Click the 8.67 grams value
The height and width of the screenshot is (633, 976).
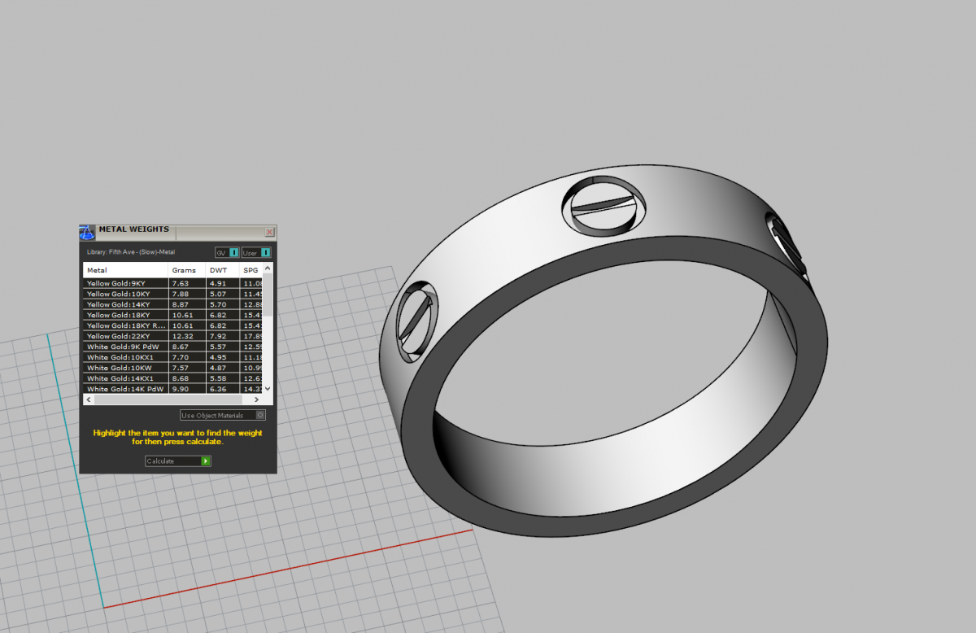180,347
